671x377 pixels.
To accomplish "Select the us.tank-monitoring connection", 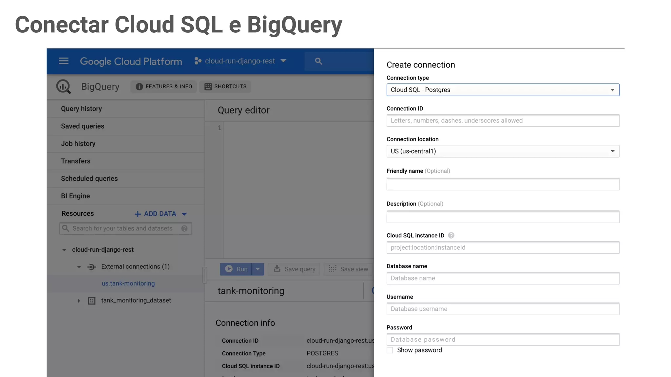I will point(128,283).
